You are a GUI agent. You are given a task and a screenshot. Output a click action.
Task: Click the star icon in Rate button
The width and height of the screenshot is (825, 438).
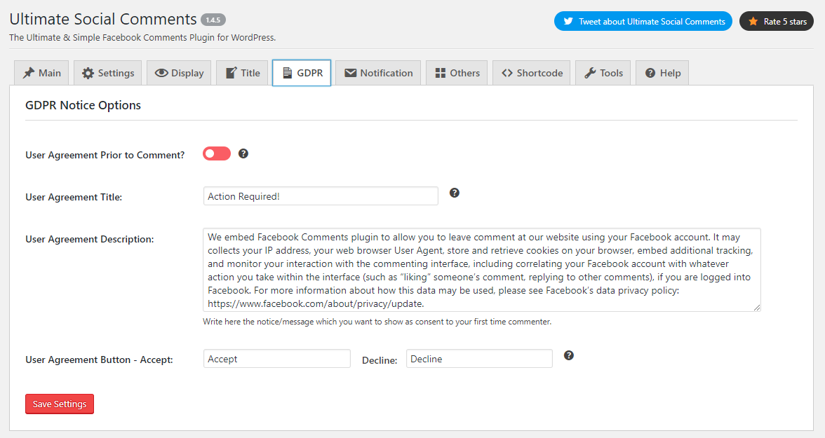[x=752, y=21]
